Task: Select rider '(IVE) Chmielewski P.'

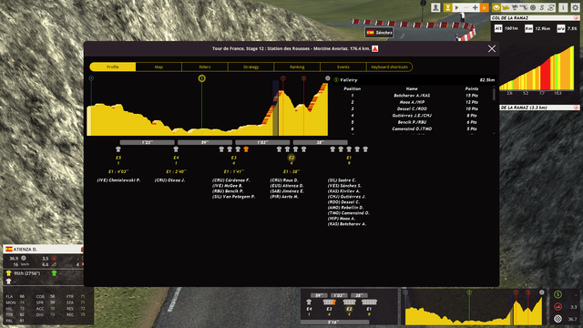Action: 118,180
